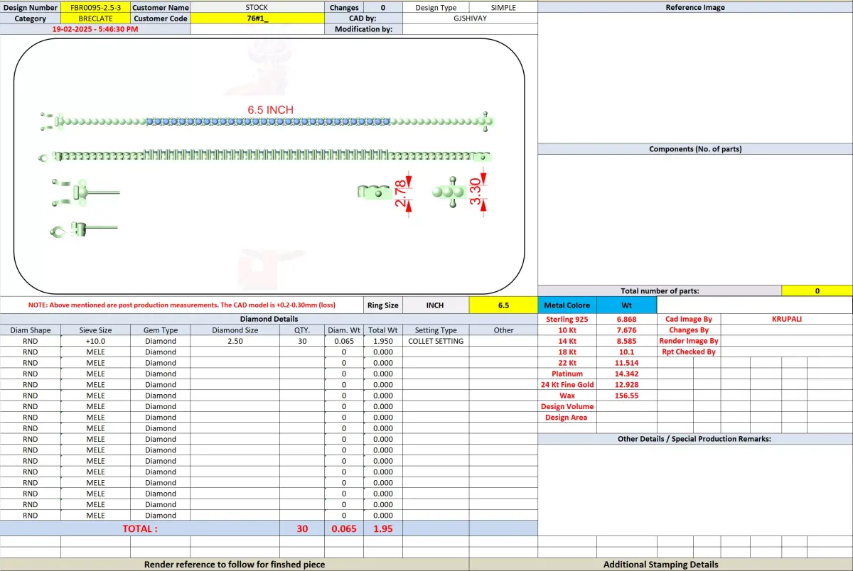Image resolution: width=853 pixels, height=571 pixels.
Task: Select the Cad Image By label
Action: coord(689,319)
